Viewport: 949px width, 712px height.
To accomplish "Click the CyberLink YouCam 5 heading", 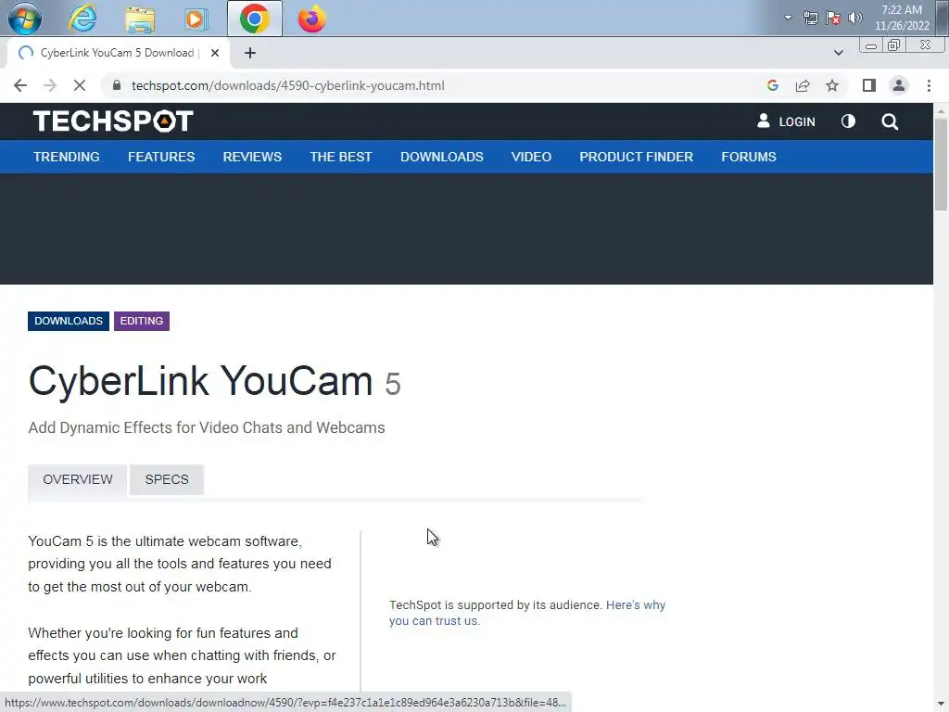I will 214,381.
